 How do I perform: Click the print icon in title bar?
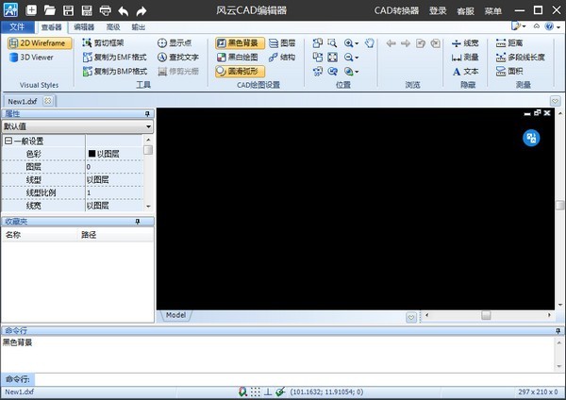point(105,10)
